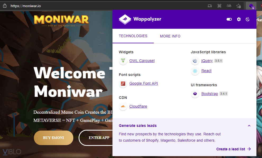The height and width of the screenshot is (158, 262).
Task: Add page to favorites star icon
Action: pyautogui.click(x=238, y=6)
